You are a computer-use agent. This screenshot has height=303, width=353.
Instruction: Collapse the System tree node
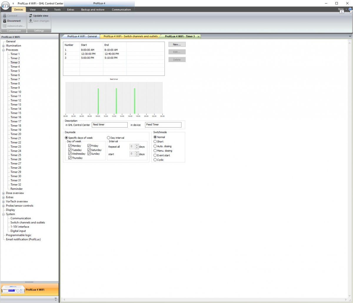(3, 214)
